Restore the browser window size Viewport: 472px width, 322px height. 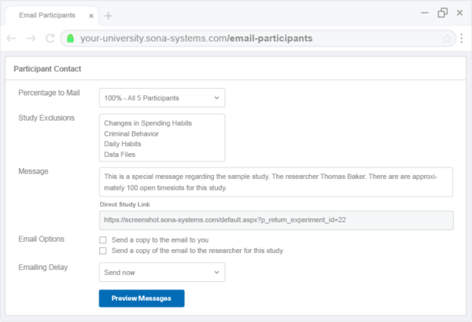click(x=442, y=13)
